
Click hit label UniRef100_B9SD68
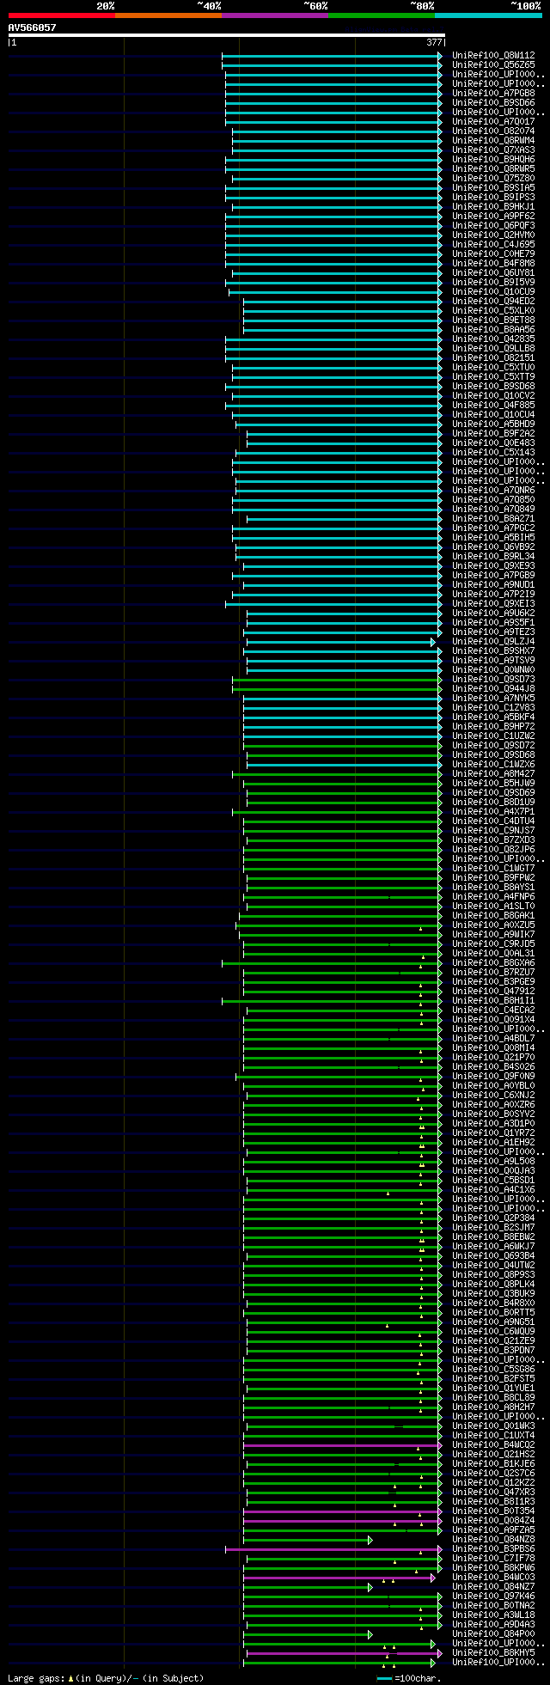[x=493, y=387]
